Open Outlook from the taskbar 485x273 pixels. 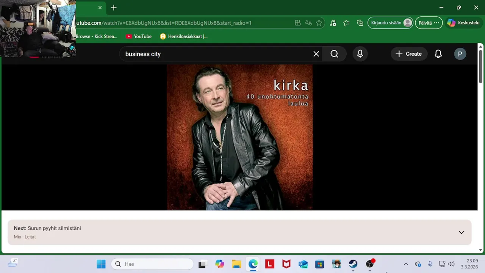click(x=303, y=264)
